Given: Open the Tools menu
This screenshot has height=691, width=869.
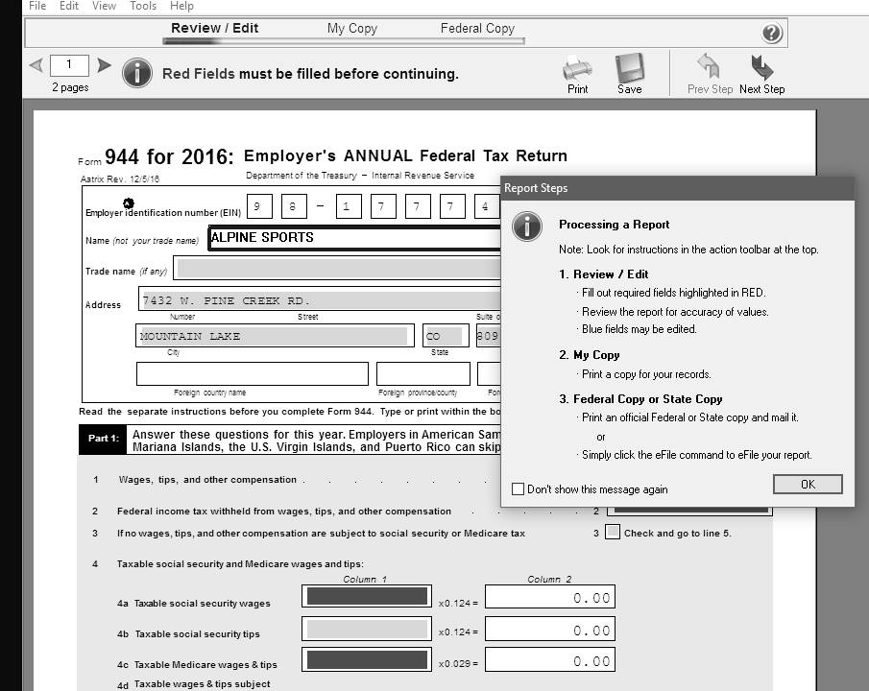Looking at the screenshot, I should click(x=143, y=6).
